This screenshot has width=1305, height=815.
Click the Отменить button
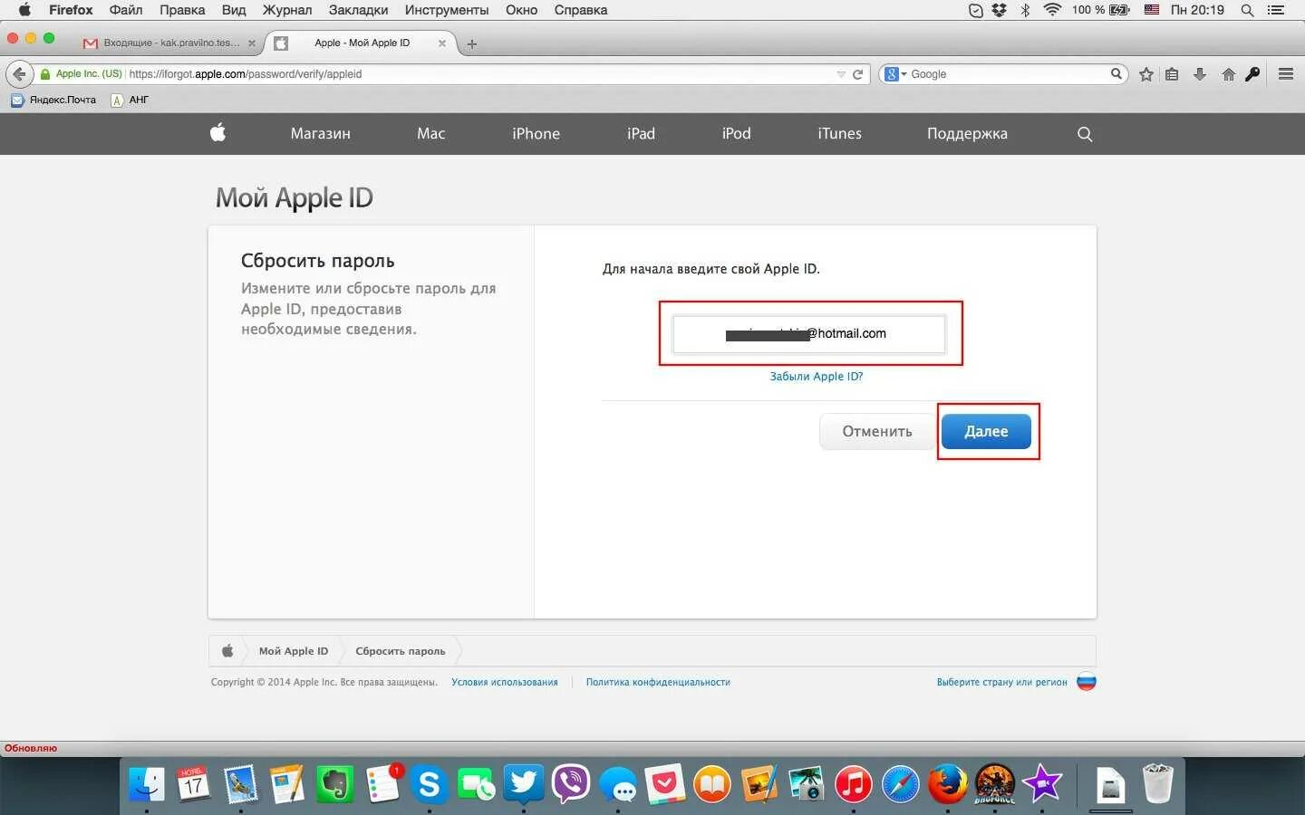point(877,431)
